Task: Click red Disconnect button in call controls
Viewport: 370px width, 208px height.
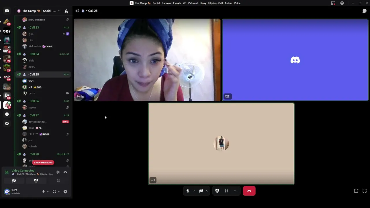Action: click(249, 191)
